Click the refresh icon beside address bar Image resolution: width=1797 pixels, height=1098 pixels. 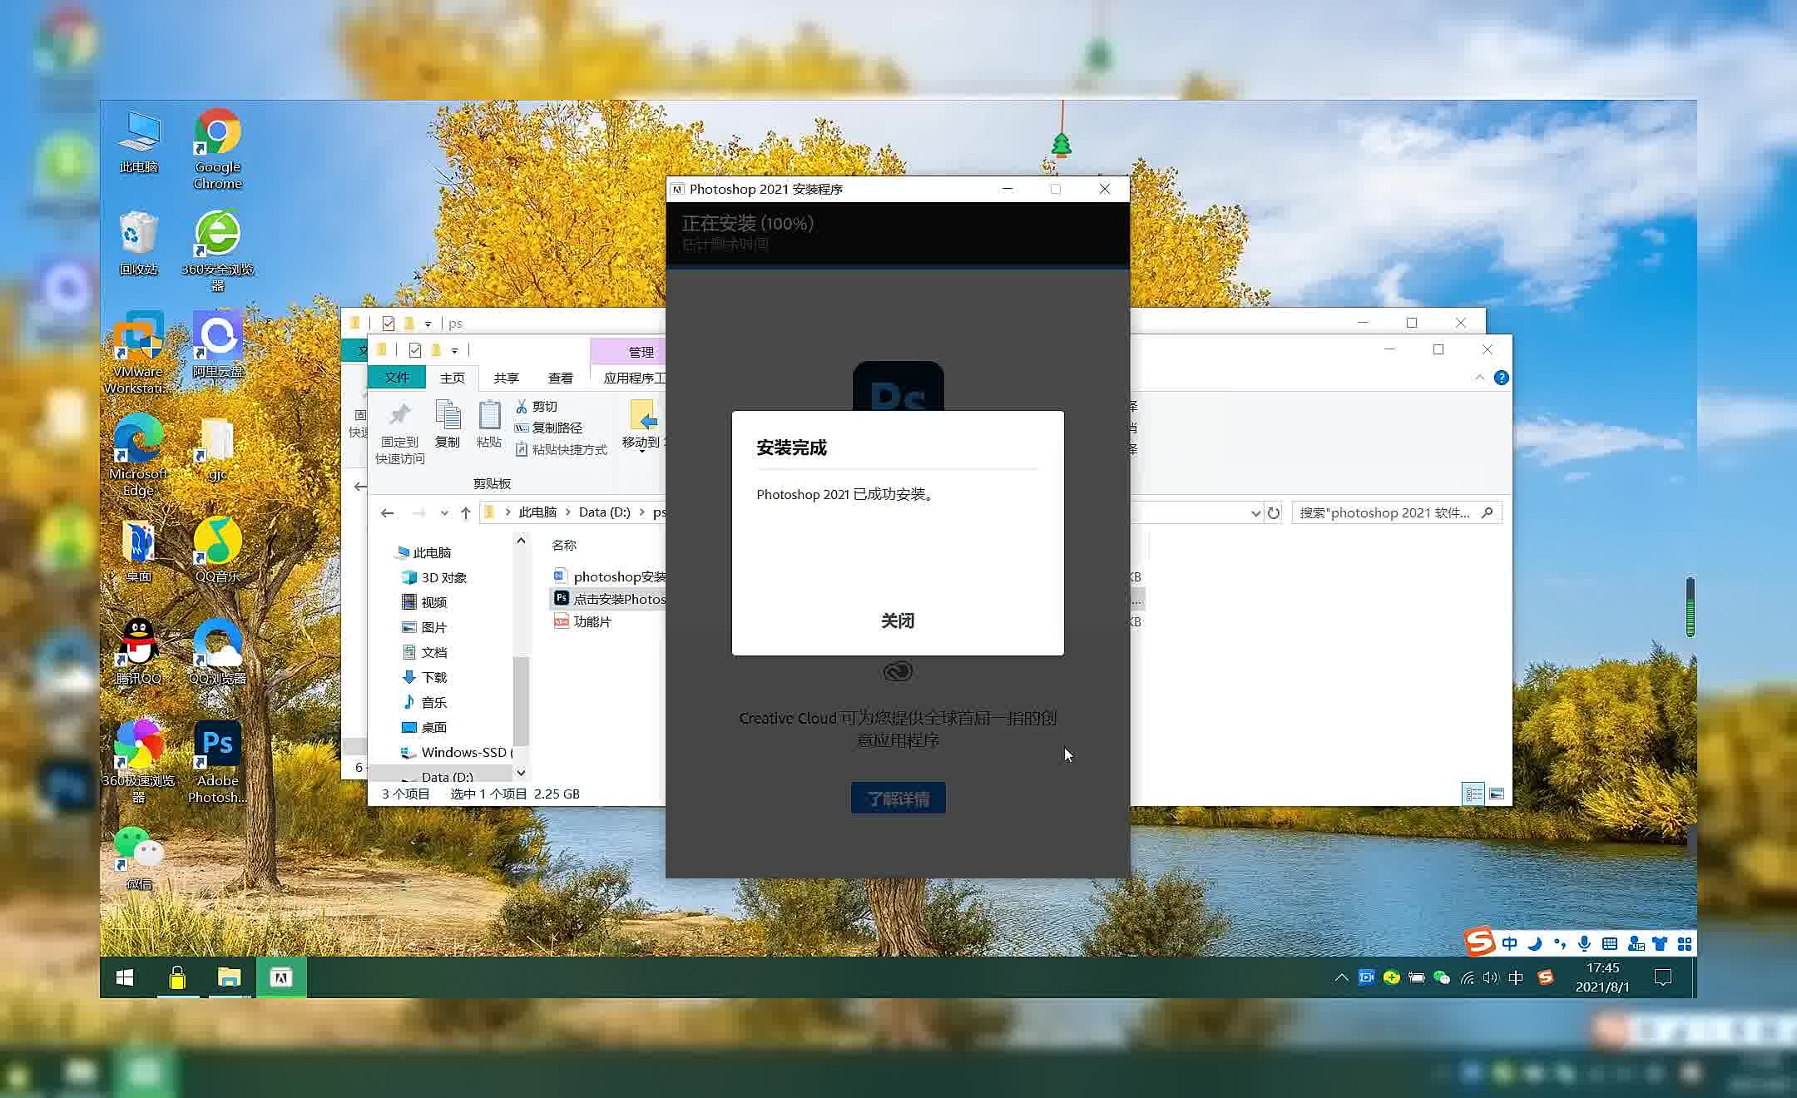click(1274, 513)
